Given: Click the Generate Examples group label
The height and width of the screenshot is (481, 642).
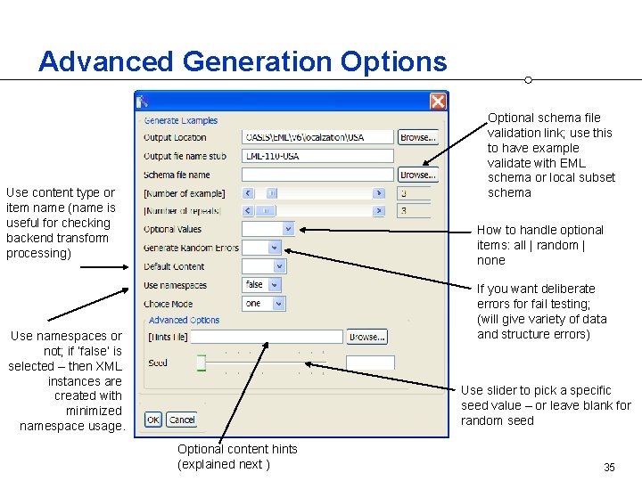Looking at the screenshot, I should pos(180,120).
